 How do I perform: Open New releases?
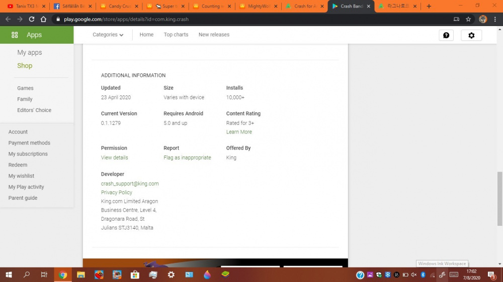(214, 35)
